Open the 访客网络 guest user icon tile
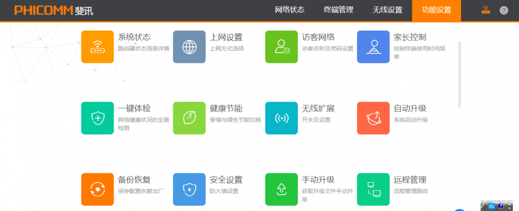The height and width of the screenshot is (211, 519). (281, 46)
